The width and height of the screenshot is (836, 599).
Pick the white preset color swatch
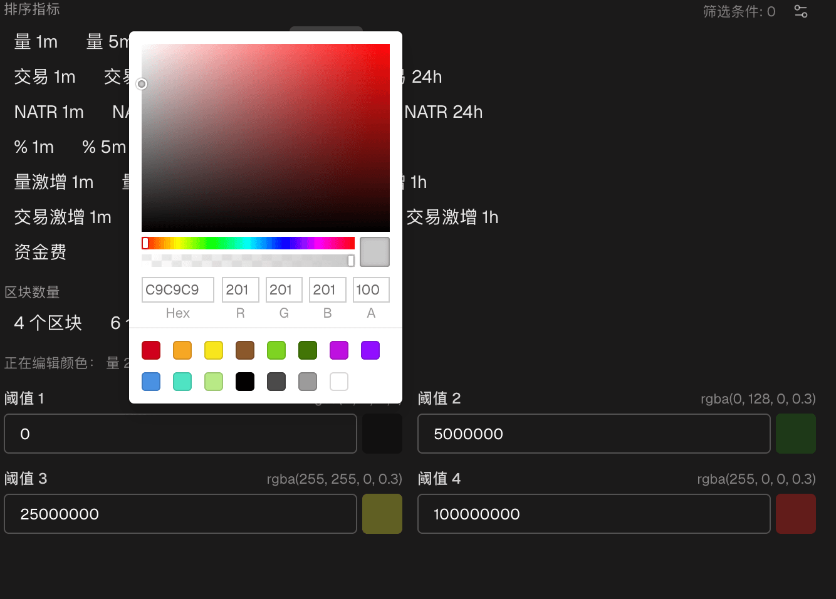pos(339,382)
